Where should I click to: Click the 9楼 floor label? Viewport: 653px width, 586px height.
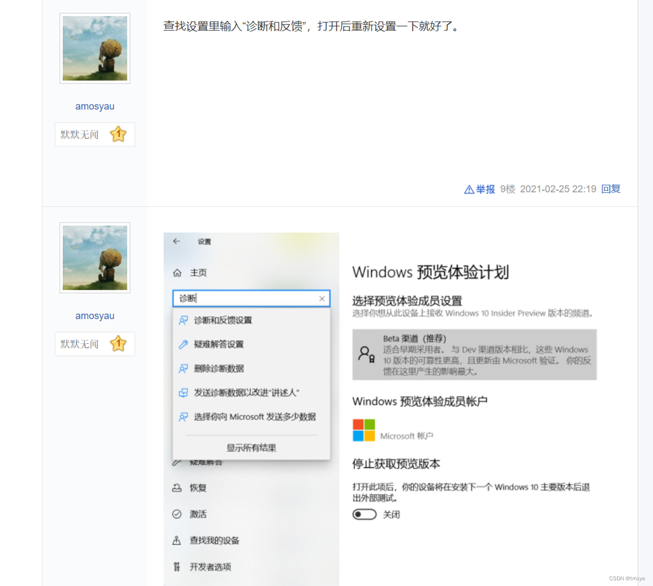tap(508, 189)
